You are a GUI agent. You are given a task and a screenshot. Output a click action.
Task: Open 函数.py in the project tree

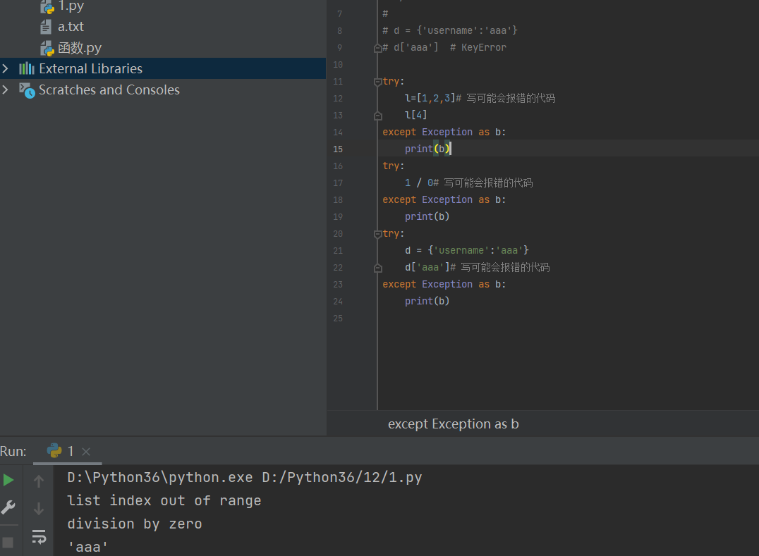point(79,48)
